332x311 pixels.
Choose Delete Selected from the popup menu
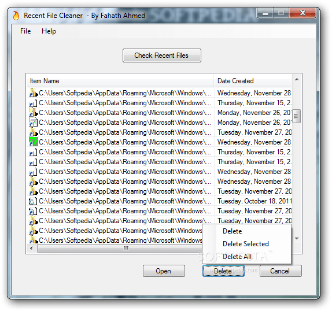(x=246, y=244)
